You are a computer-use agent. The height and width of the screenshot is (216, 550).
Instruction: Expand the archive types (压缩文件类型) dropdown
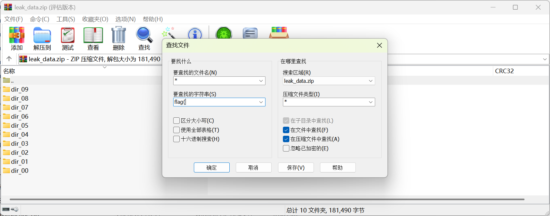(371, 102)
